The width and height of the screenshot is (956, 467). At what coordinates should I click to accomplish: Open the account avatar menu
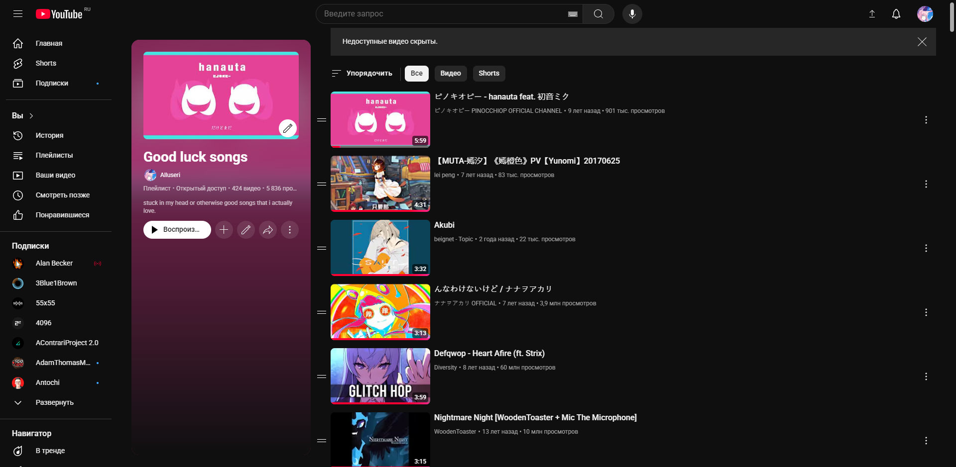(925, 14)
